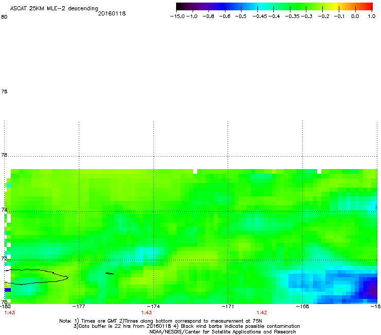Click the 1.0 color scale label
The image size is (381, 335).
click(372, 16)
